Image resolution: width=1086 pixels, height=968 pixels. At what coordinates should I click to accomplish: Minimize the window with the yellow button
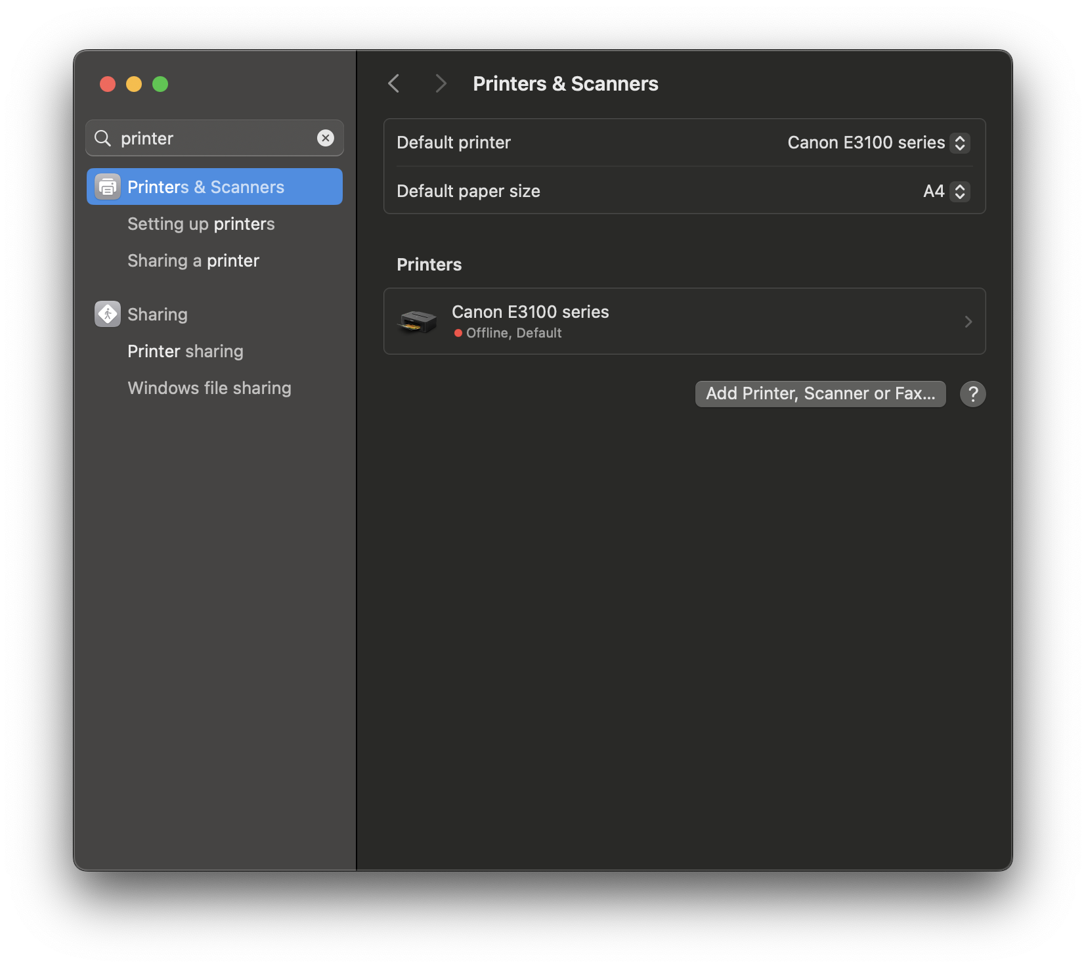pyautogui.click(x=134, y=84)
